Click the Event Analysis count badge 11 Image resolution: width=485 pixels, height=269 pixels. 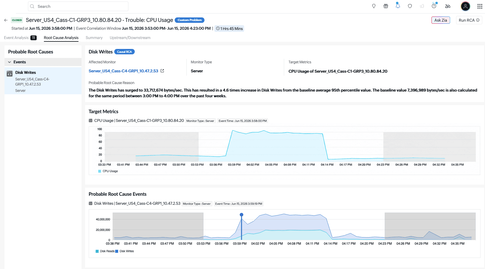point(33,38)
